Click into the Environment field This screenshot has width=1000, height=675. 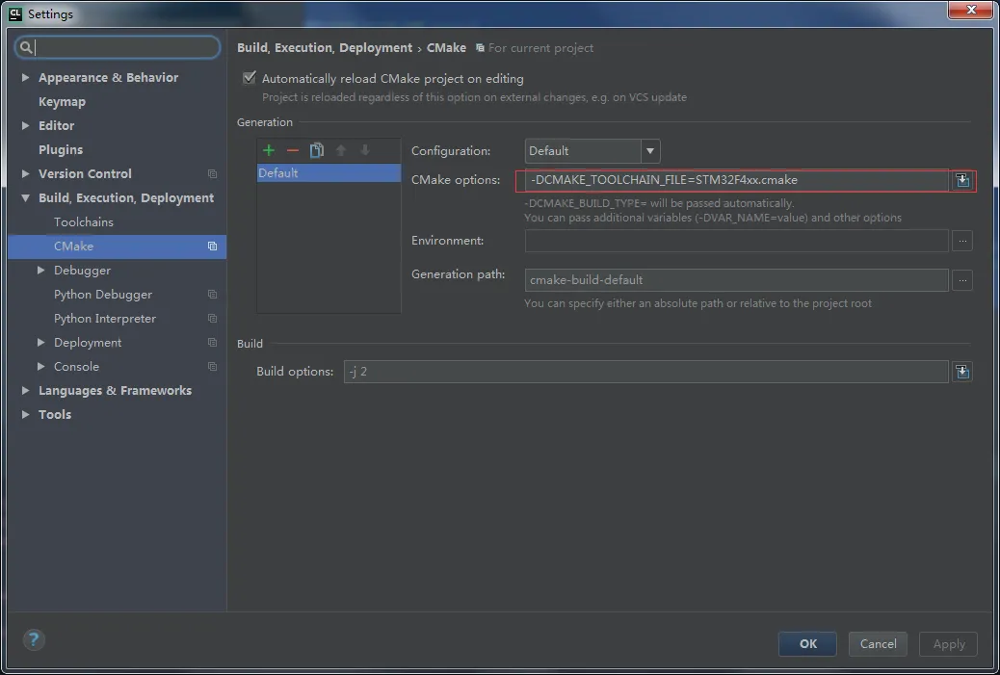point(737,241)
